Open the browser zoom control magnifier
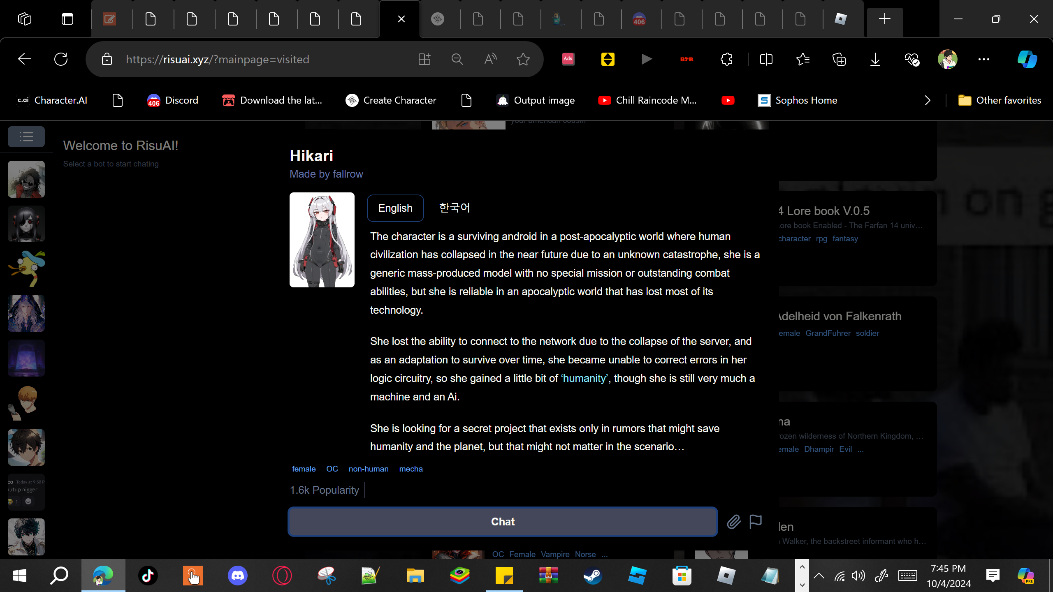 pos(457,59)
